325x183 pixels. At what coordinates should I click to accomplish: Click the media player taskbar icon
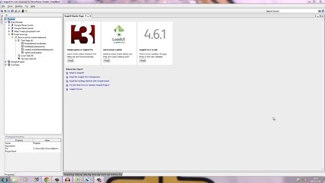[x=25, y=179]
